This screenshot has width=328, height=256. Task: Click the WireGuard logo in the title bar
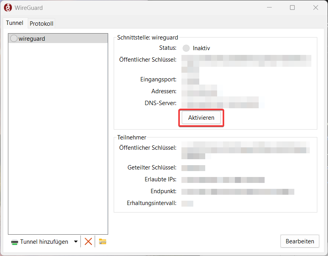8,8
